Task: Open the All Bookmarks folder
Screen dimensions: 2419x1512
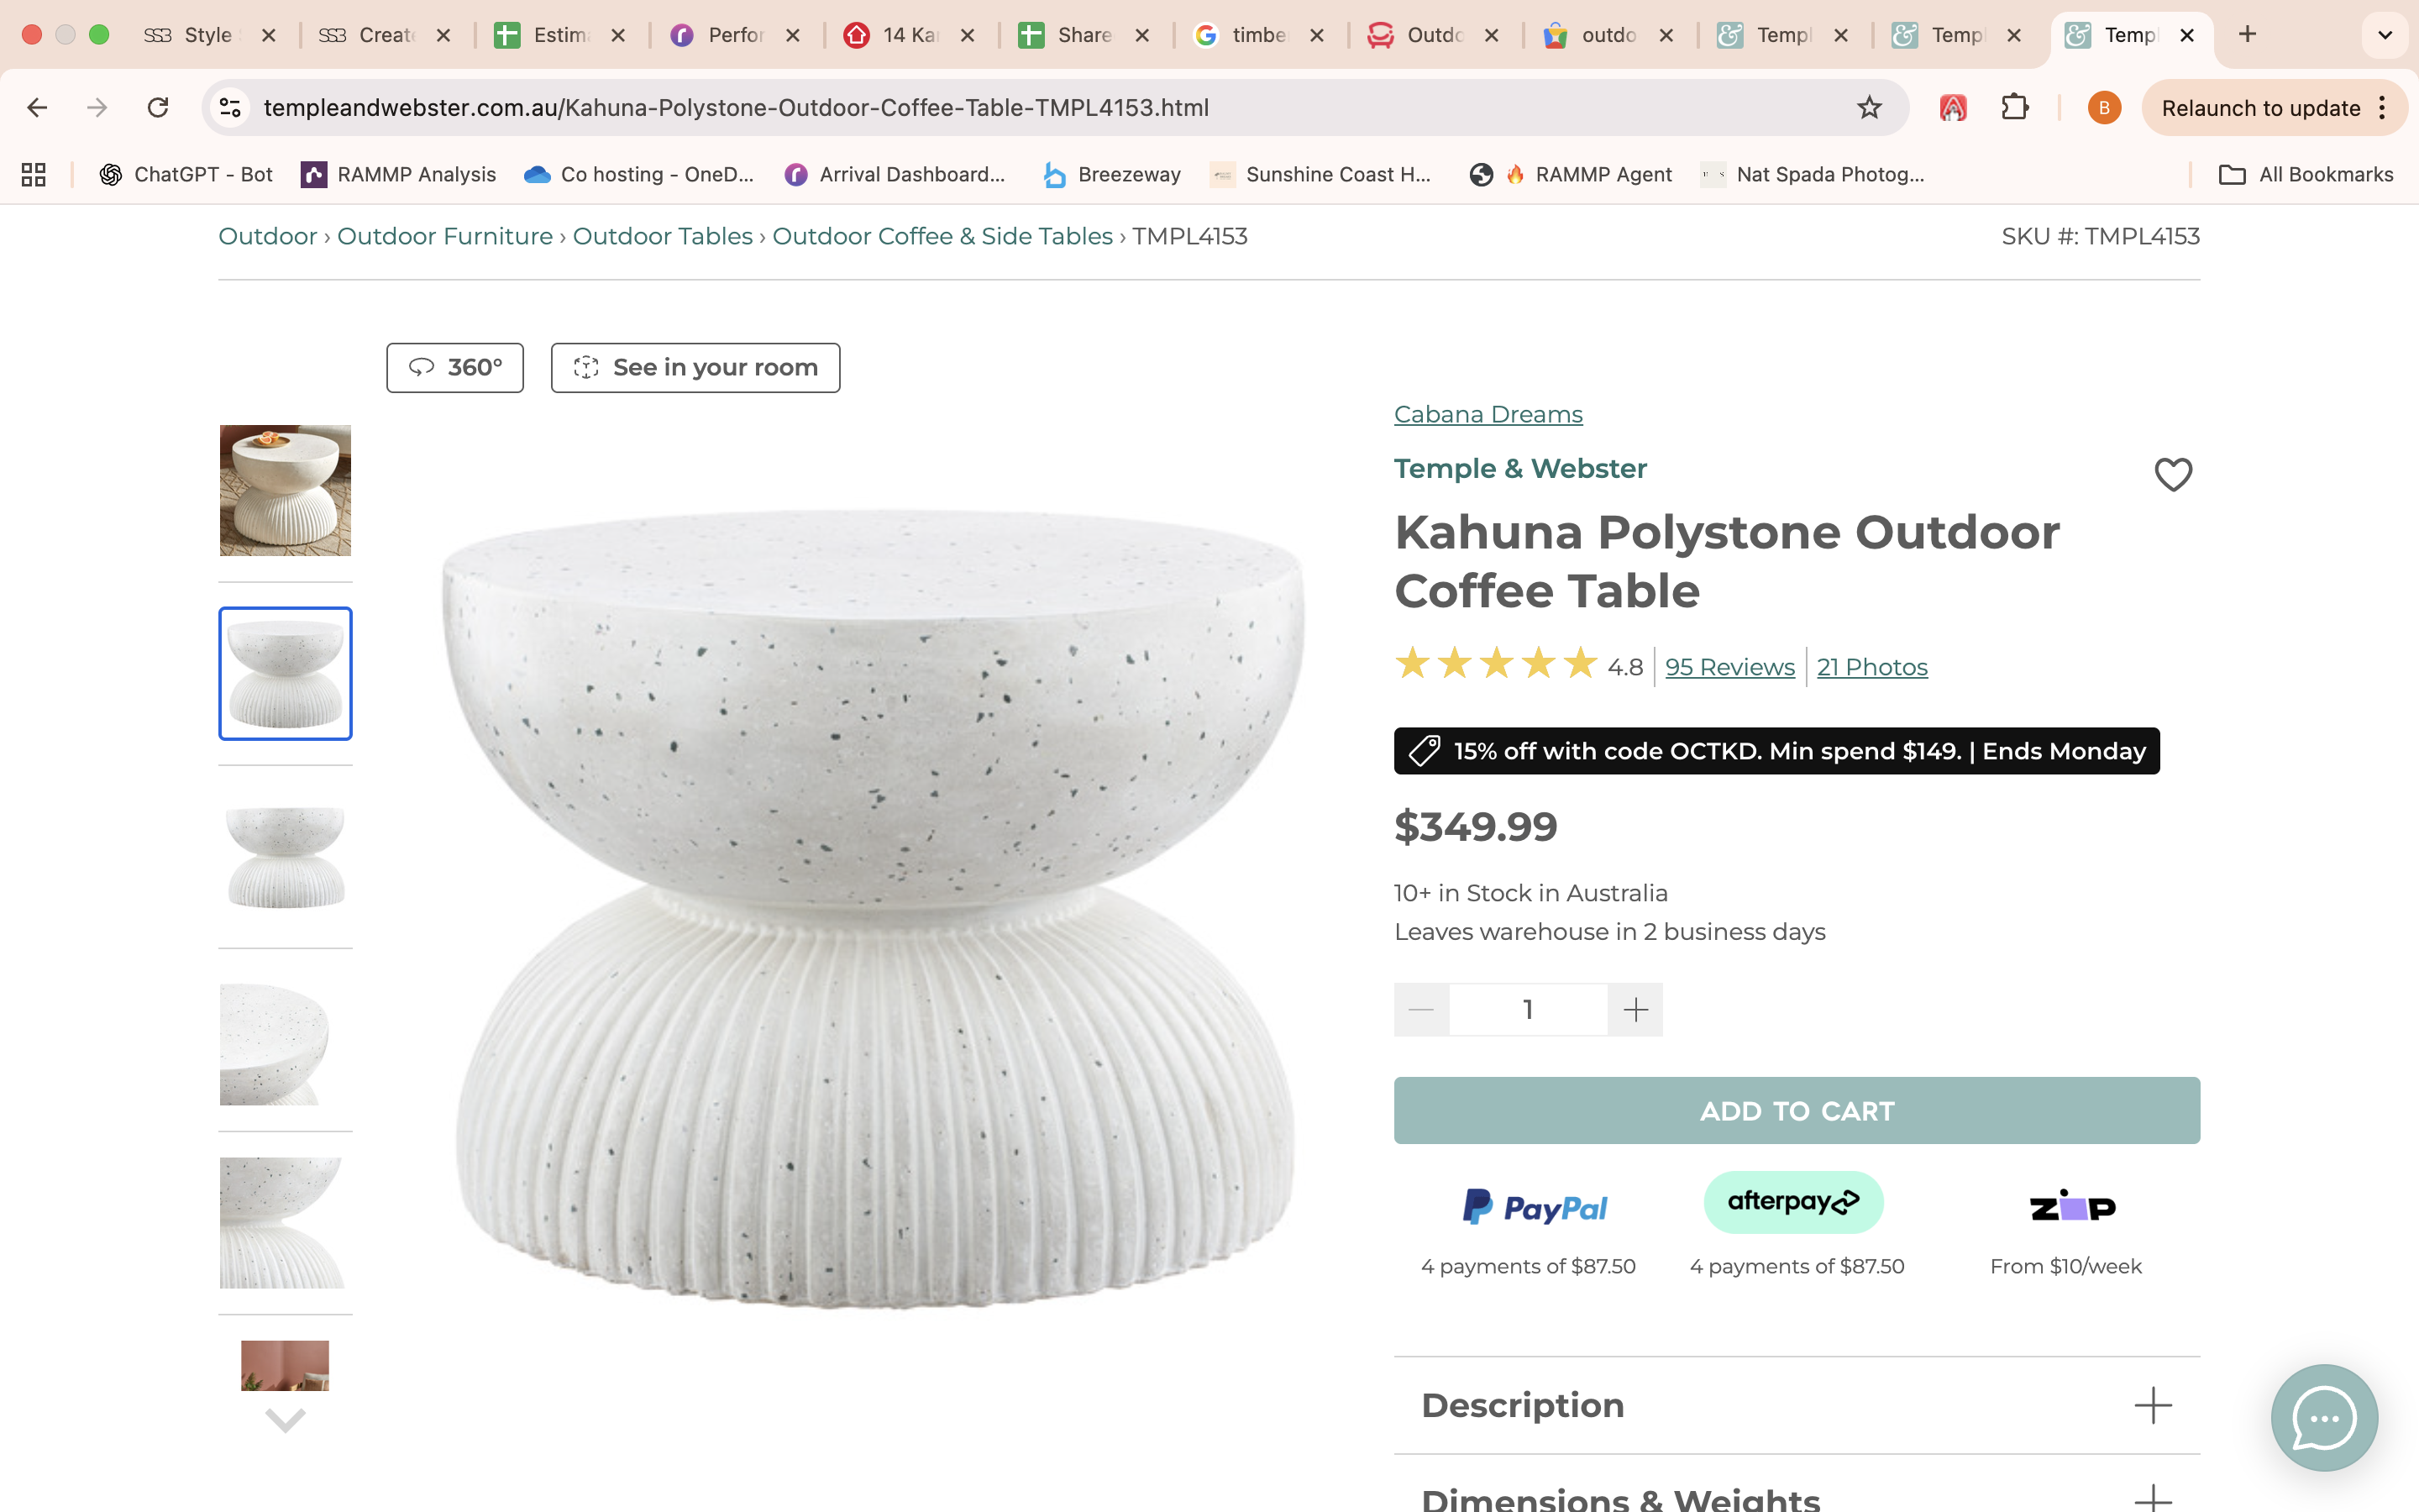Action: (2306, 175)
